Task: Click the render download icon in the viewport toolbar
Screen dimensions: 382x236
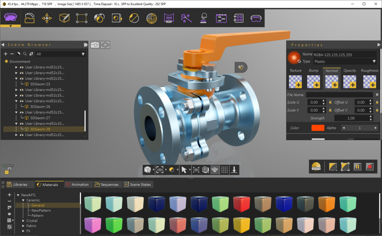Action: point(234,170)
